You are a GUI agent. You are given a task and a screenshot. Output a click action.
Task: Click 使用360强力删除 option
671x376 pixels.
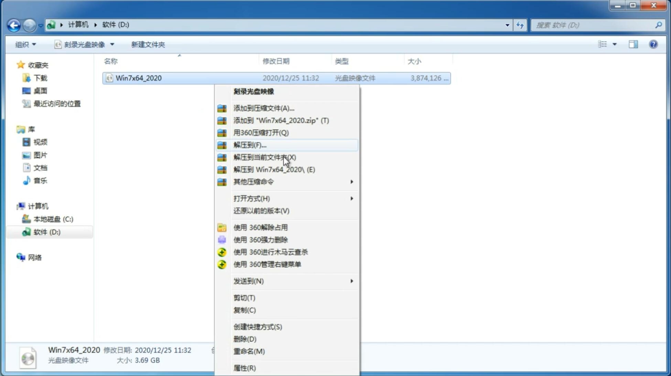pos(260,240)
